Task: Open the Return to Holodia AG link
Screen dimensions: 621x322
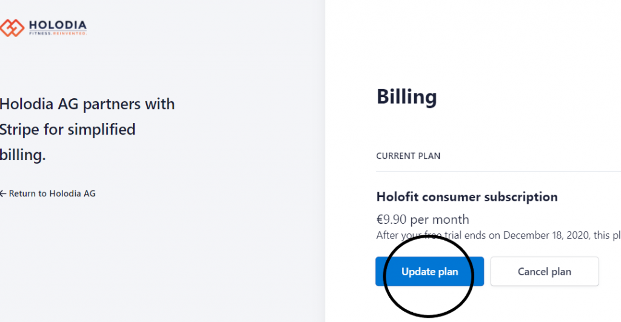Action: click(x=47, y=193)
